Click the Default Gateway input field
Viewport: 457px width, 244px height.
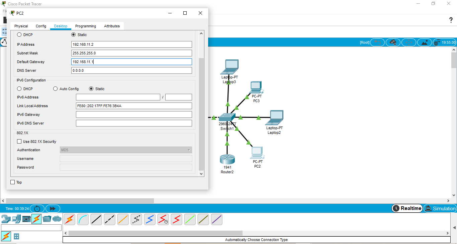point(132,62)
